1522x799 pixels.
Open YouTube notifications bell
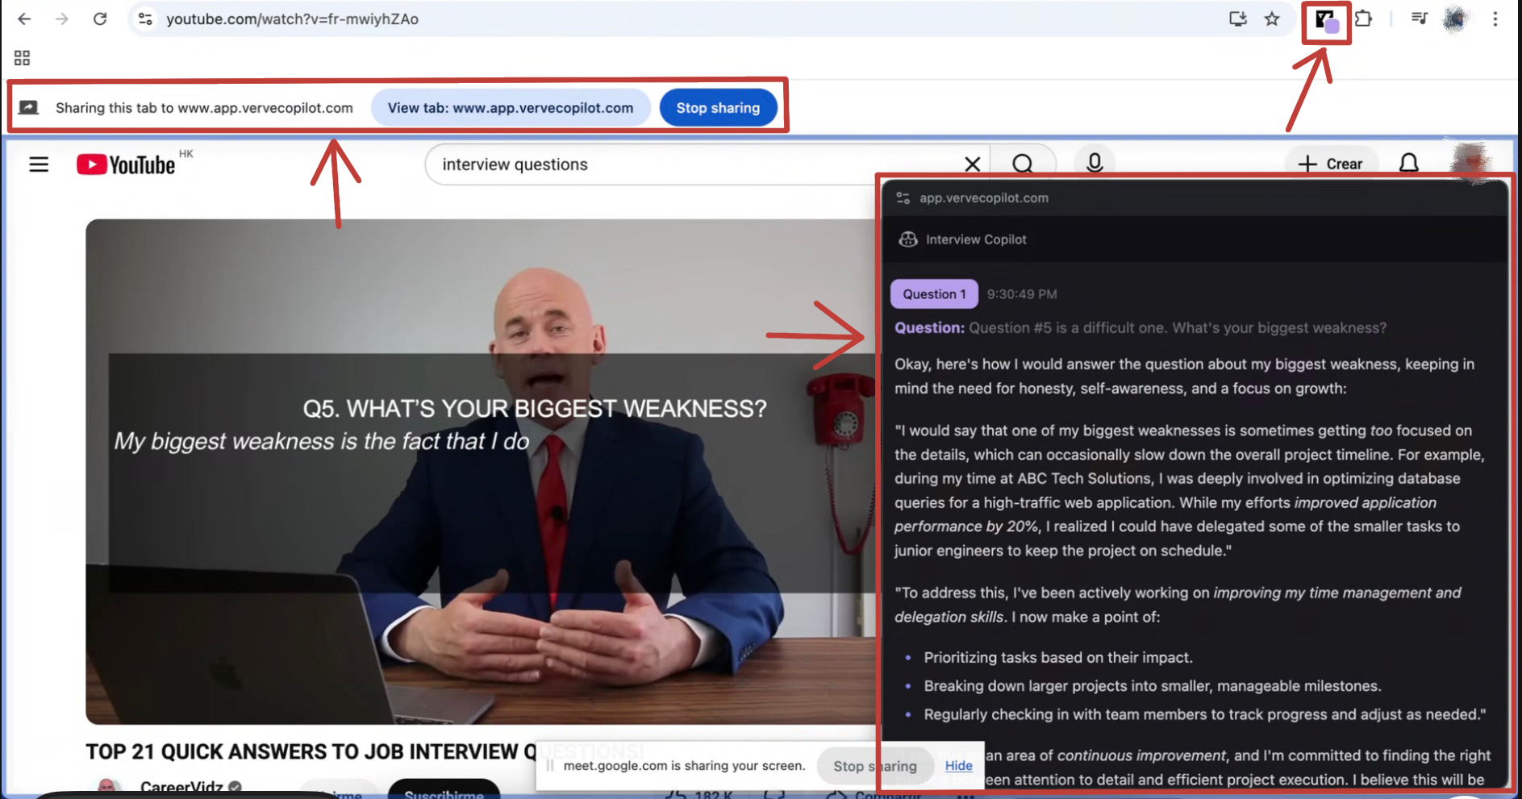(1408, 164)
